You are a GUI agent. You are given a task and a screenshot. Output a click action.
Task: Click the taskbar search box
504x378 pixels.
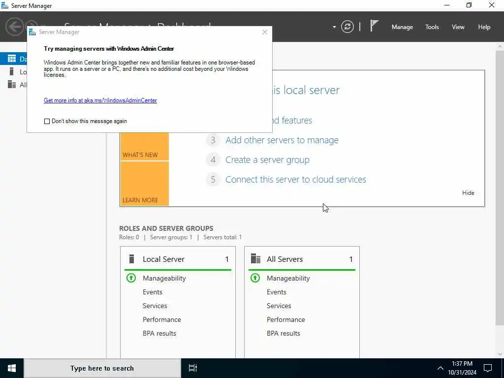tap(102, 368)
